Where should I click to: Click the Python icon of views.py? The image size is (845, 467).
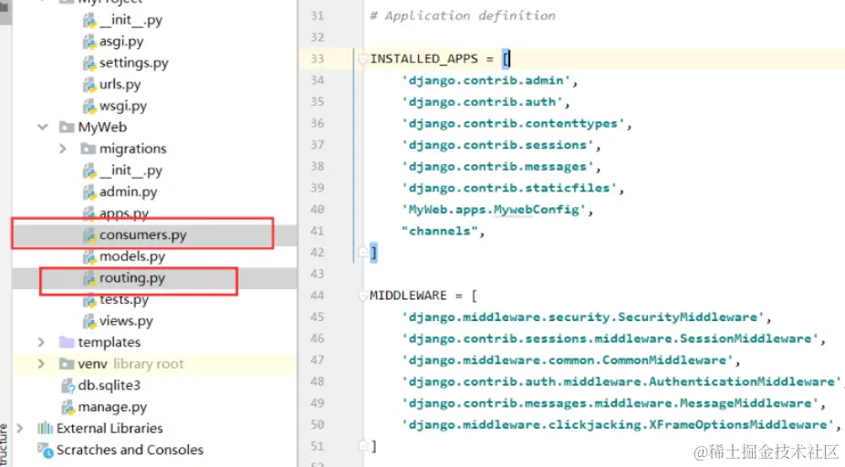(89, 321)
